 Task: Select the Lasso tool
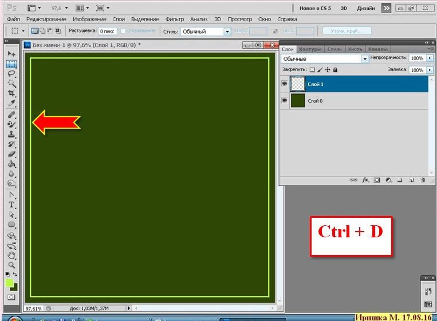click(11, 73)
